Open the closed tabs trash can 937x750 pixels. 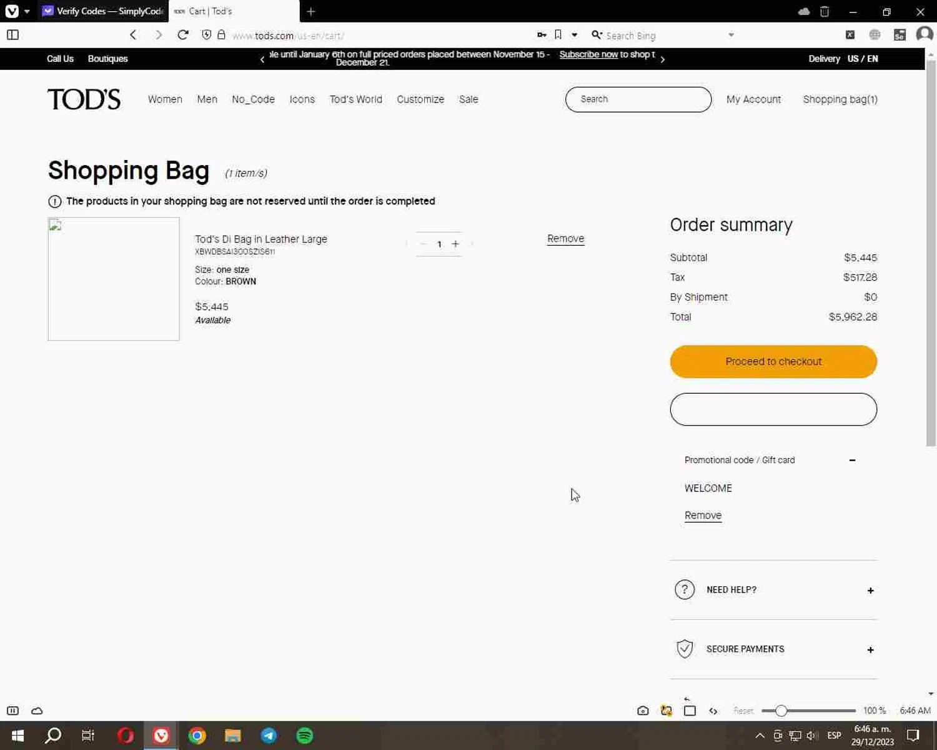pyautogui.click(x=825, y=11)
